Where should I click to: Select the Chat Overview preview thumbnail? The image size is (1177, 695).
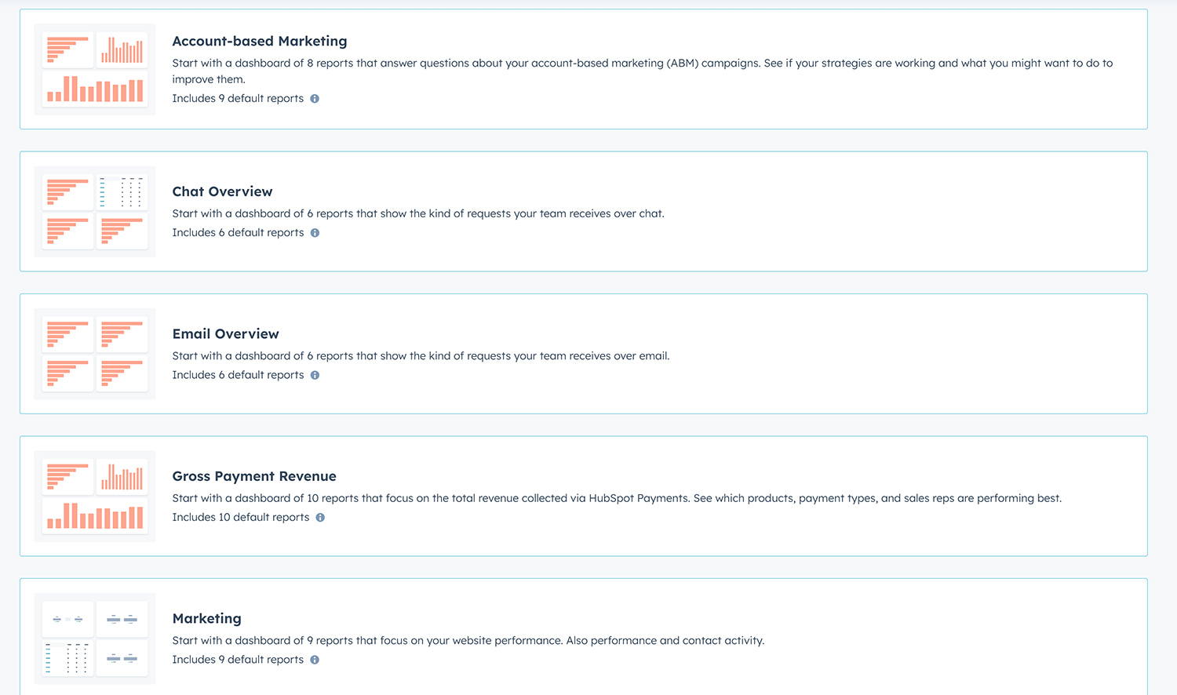pyautogui.click(x=95, y=212)
